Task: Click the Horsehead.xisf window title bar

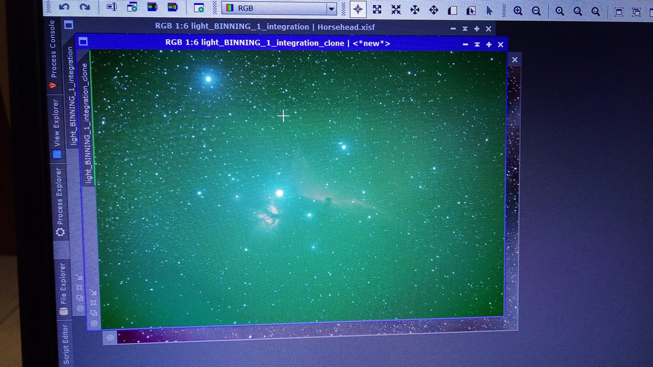Action: pyautogui.click(x=265, y=27)
